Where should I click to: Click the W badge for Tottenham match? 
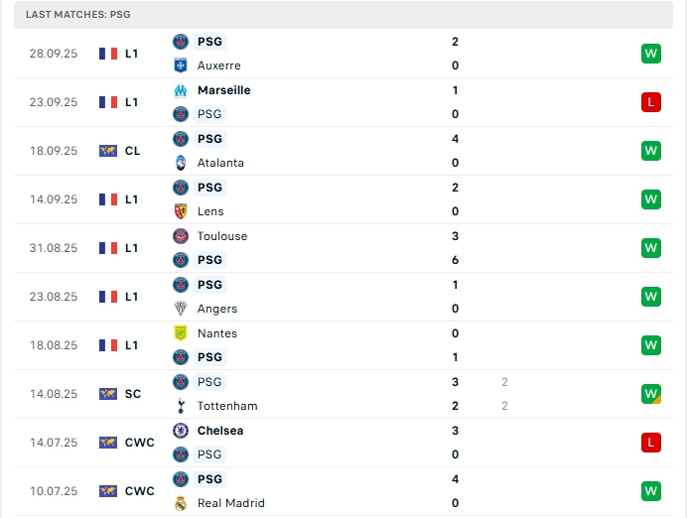651,394
